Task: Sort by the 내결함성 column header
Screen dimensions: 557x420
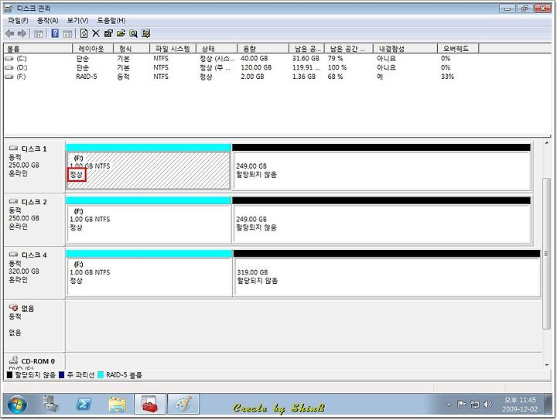Action: pyautogui.click(x=405, y=49)
